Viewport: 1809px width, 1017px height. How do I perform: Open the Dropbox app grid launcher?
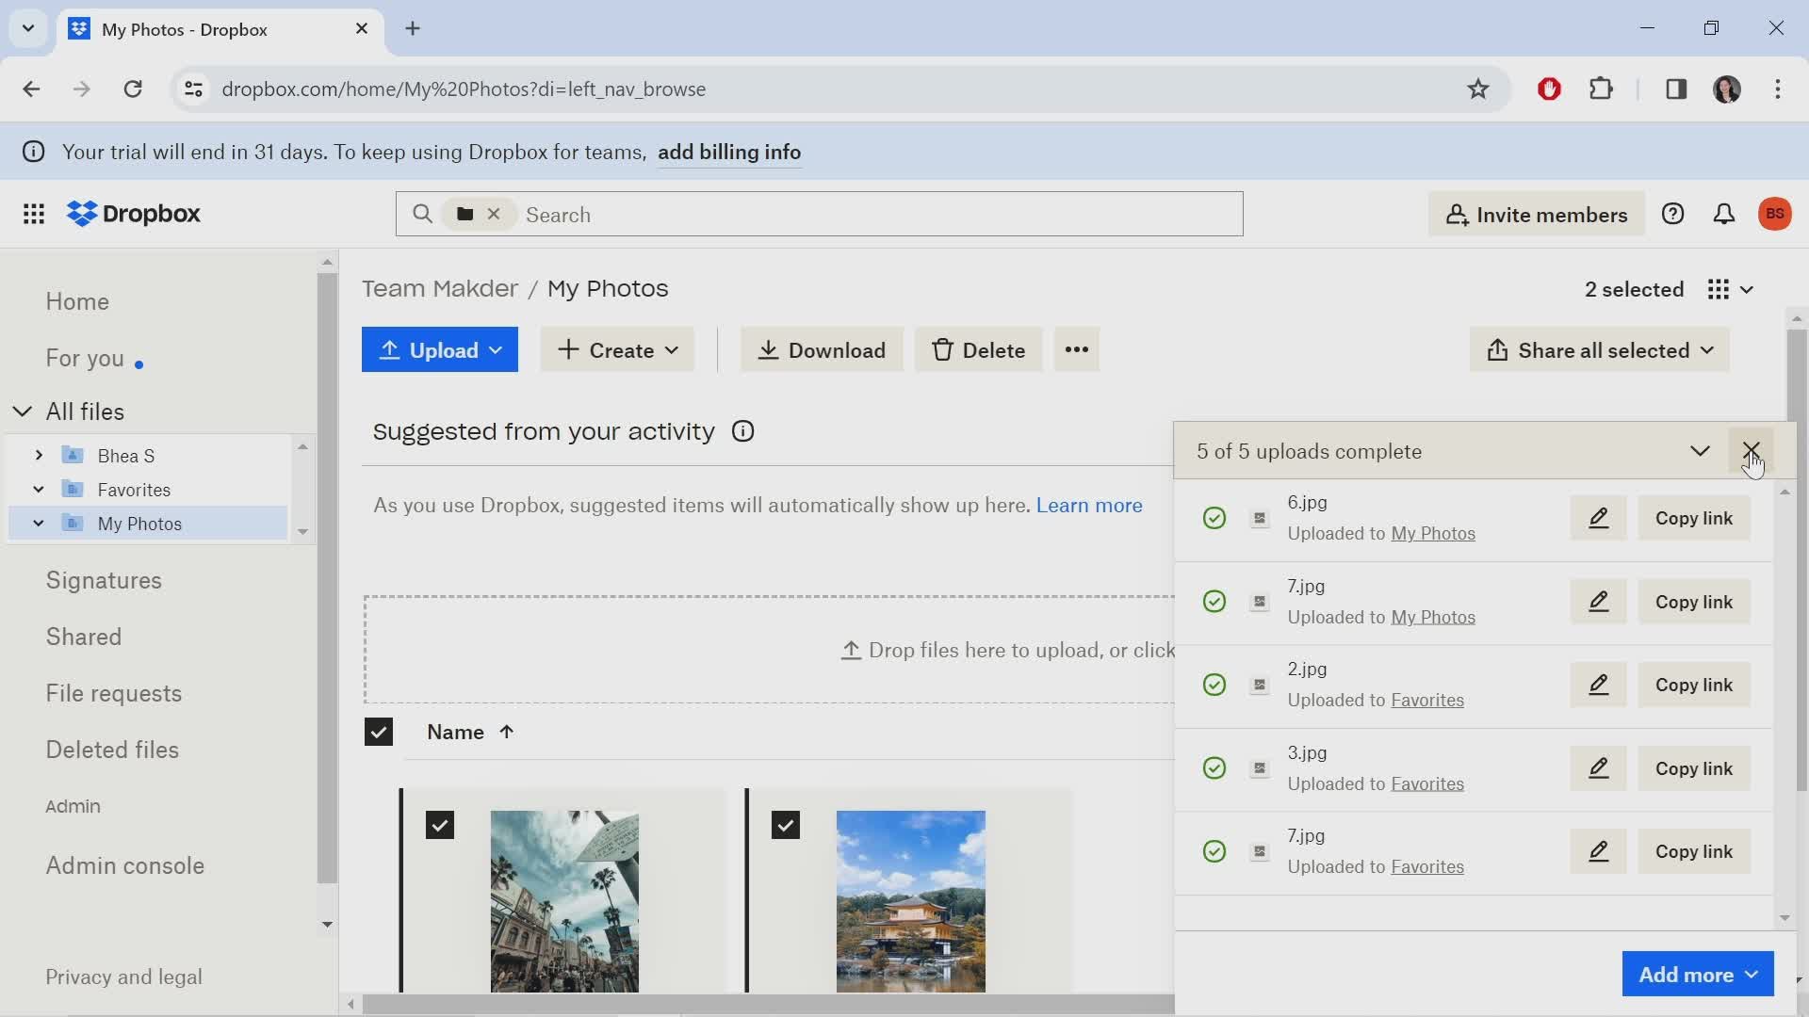(34, 214)
